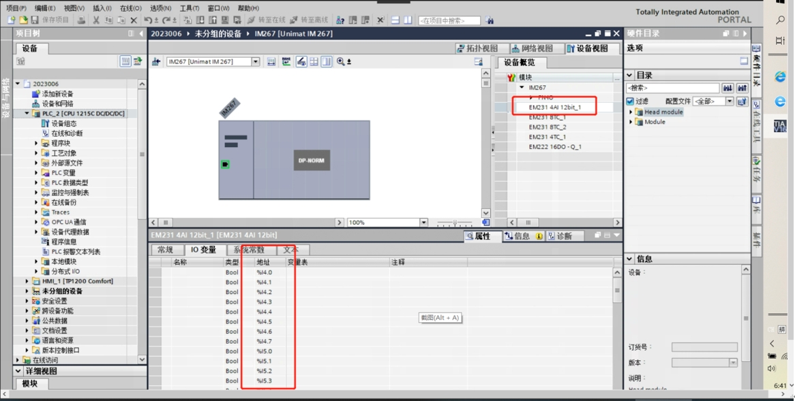This screenshot has height=401, width=795.
Task: Click the undo arrow icon
Action: (x=147, y=20)
